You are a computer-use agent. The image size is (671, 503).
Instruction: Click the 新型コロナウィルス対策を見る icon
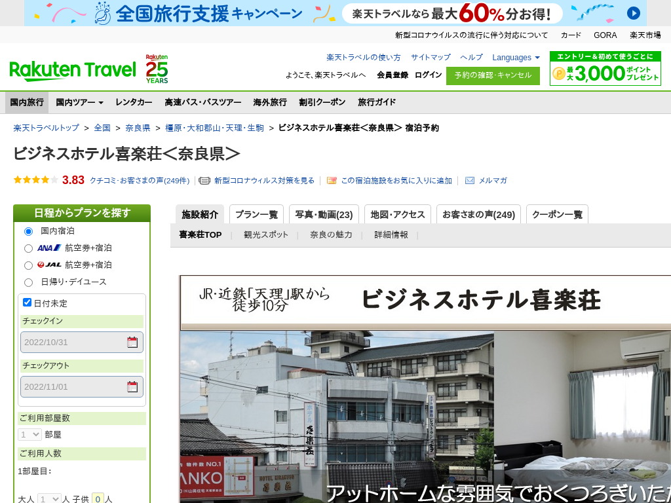204,181
